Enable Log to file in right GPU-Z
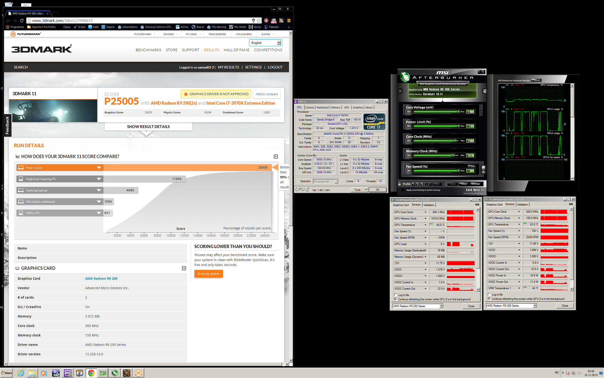Screen dimensions: 604x378 (489, 295)
